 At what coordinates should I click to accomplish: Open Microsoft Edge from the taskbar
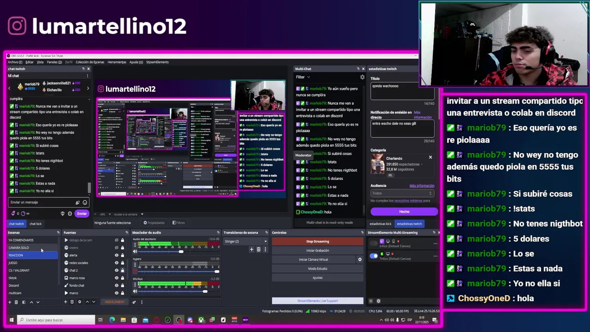pyautogui.click(x=112, y=320)
